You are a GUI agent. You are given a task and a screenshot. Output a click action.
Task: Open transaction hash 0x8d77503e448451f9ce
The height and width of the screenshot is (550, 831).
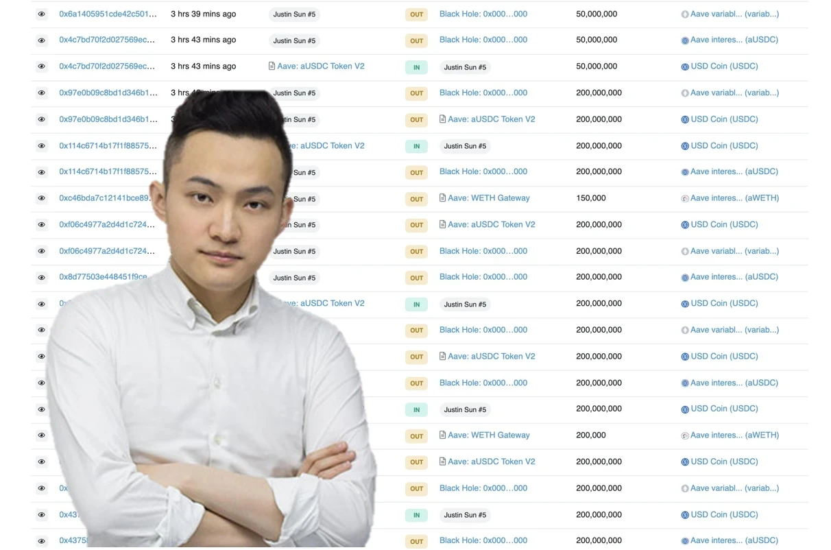tap(103, 277)
